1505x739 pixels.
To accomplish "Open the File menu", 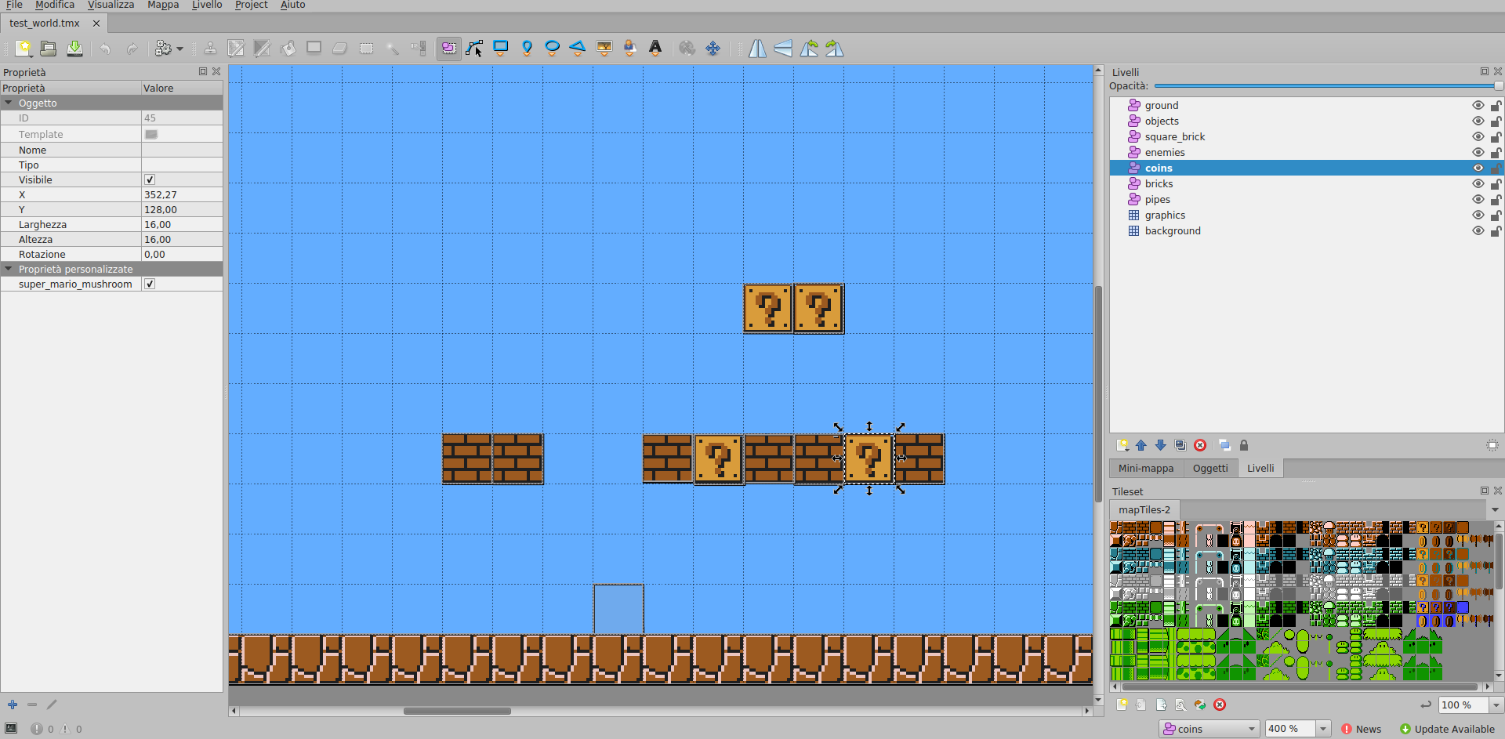I will coord(14,5).
